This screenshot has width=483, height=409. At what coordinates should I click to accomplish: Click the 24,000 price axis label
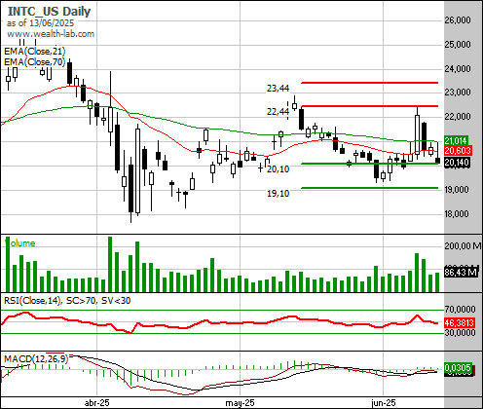pos(458,68)
